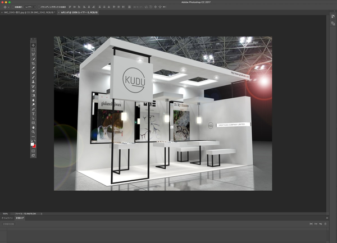Click Align right edges button
This screenshot has width=337, height=243.
[94, 7]
